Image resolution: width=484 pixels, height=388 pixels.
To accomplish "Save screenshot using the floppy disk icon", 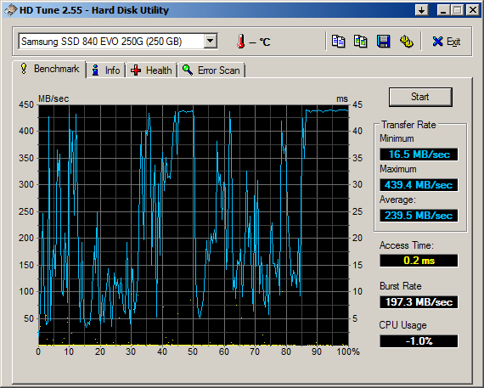I will (383, 42).
